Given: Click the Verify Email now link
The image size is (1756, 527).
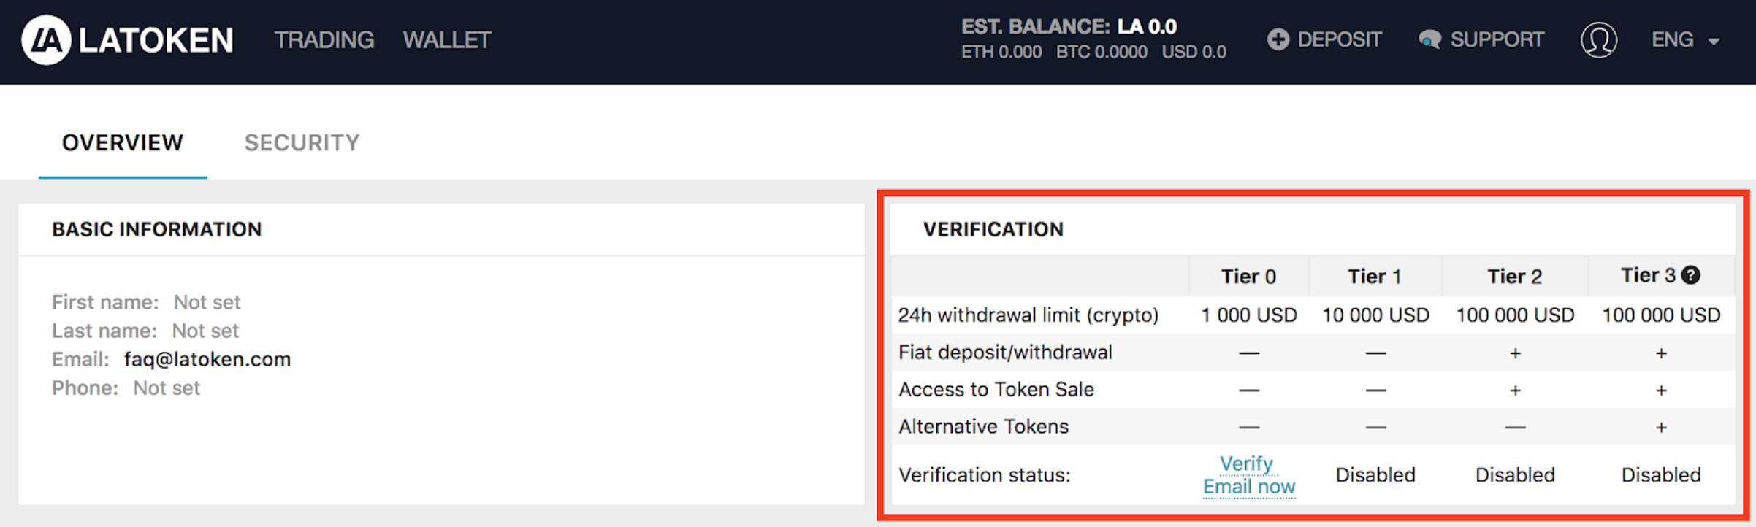Looking at the screenshot, I should click(x=1249, y=475).
